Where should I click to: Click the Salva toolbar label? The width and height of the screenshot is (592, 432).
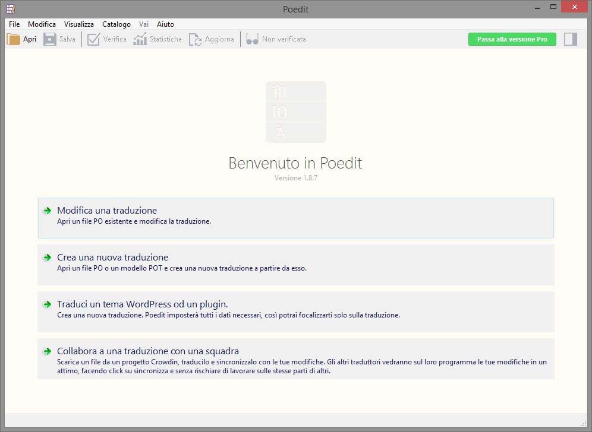pos(67,39)
